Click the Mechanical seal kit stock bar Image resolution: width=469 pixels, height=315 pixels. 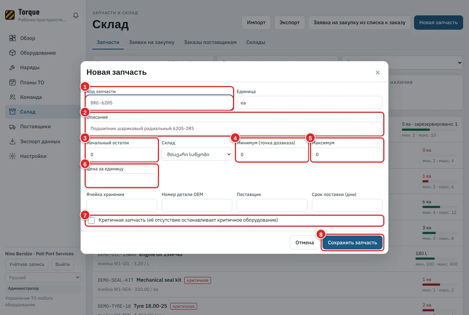tap(440, 285)
